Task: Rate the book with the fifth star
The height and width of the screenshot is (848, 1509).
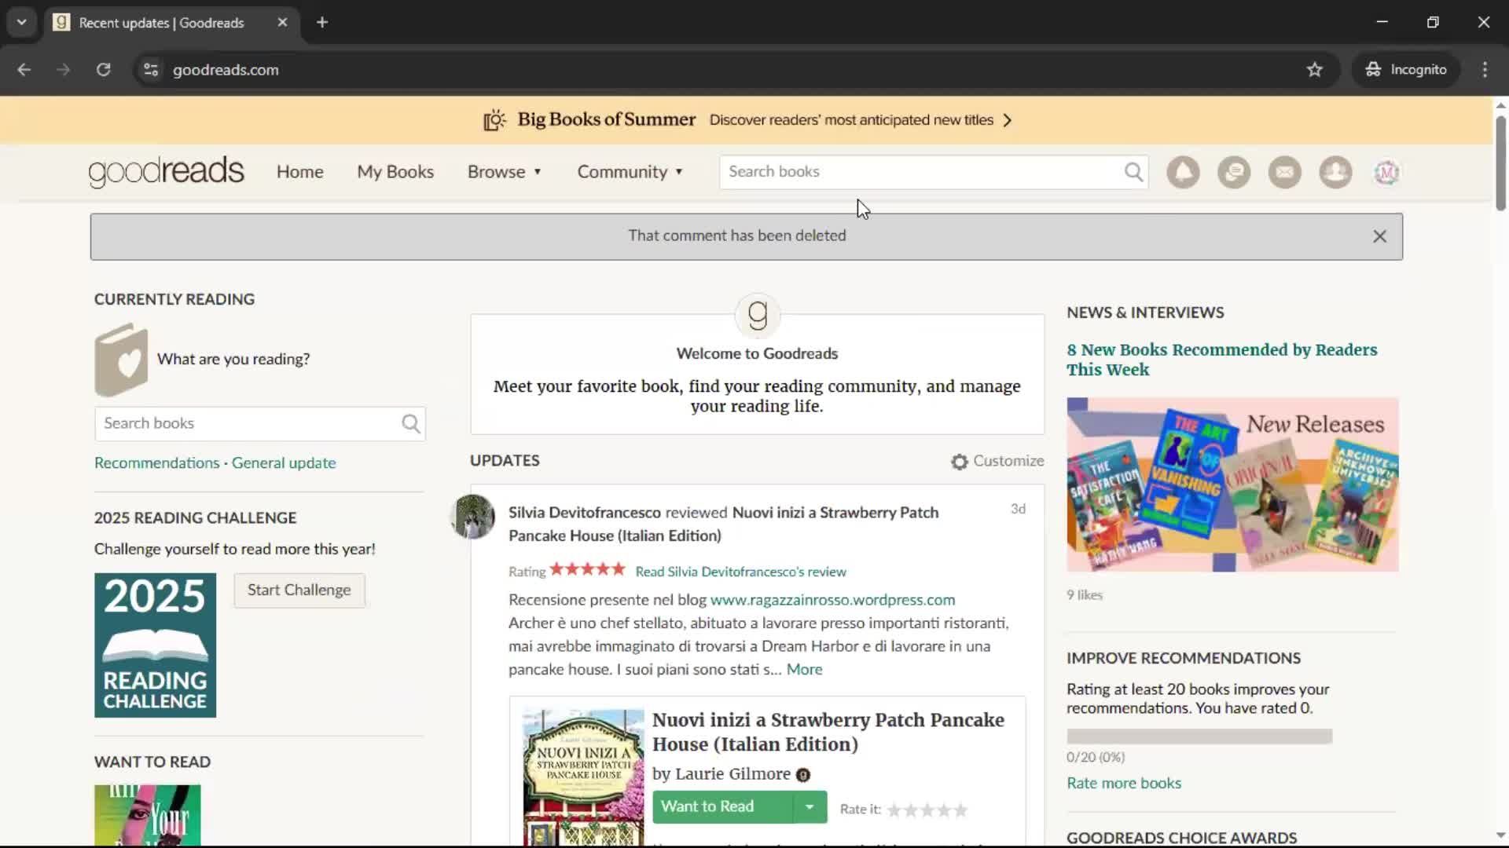Action: [960, 810]
